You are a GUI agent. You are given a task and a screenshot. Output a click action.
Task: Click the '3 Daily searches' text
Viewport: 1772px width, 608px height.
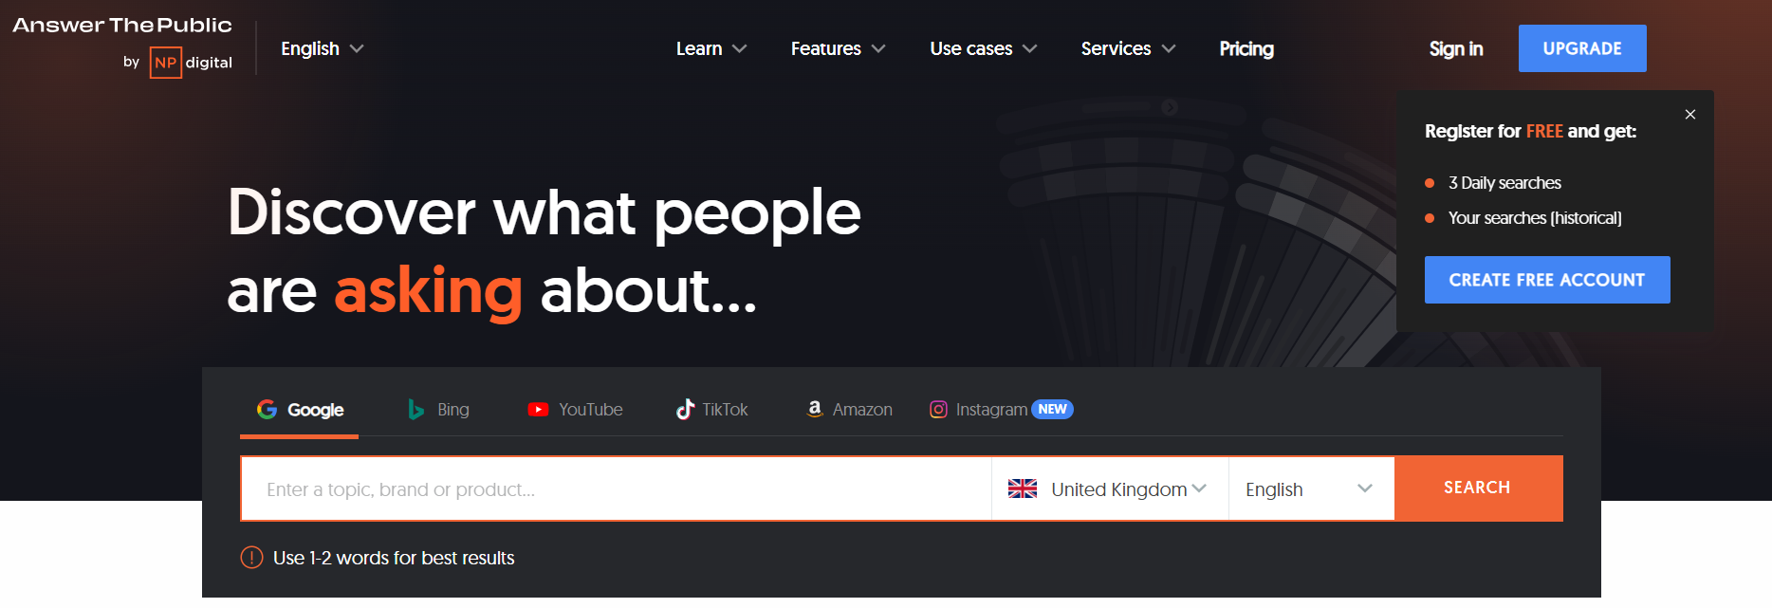tap(1504, 183)
